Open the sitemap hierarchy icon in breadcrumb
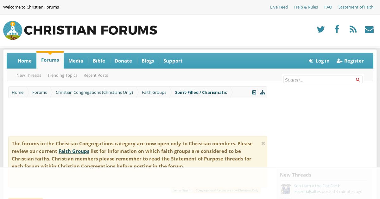Screen dimensions: 380x199 click(263, 92)
